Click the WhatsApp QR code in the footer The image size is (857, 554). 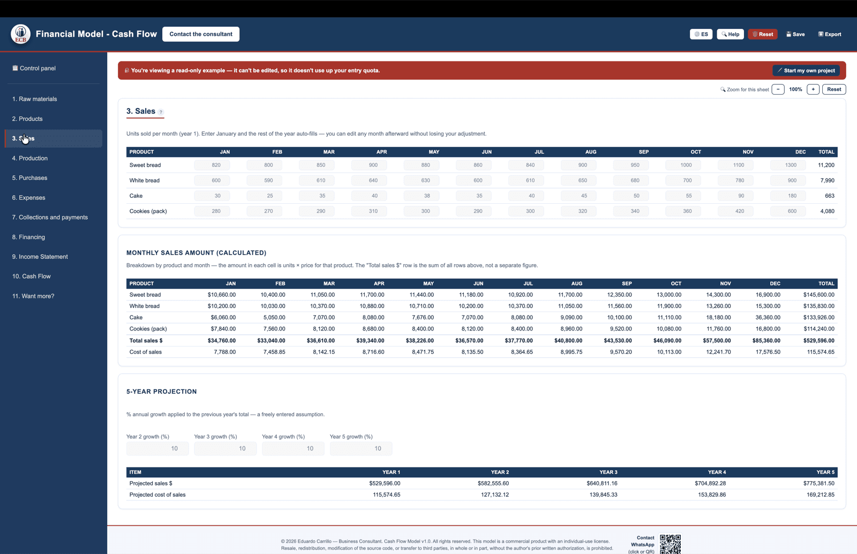point(670,544)
